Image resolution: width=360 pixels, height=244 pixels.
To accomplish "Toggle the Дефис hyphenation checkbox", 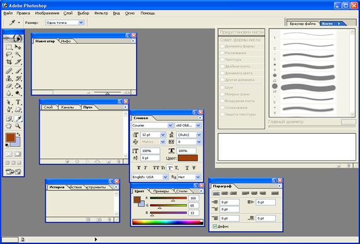I will coord(216,226).
